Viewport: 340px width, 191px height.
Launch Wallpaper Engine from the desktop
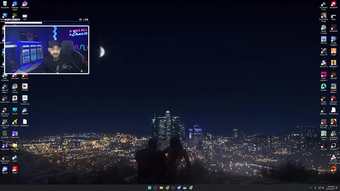[x=15, y=6]
